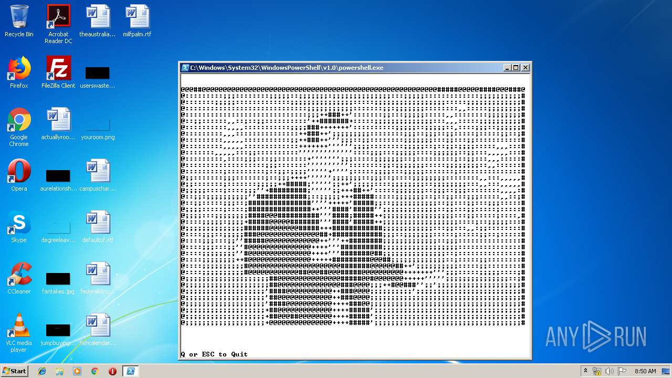Open Action Center flag icon
Viewport: 672px width, 378px height.
[622, 371]
